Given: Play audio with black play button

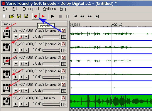Looking at the screenshot, I should [x=53, y=16].
